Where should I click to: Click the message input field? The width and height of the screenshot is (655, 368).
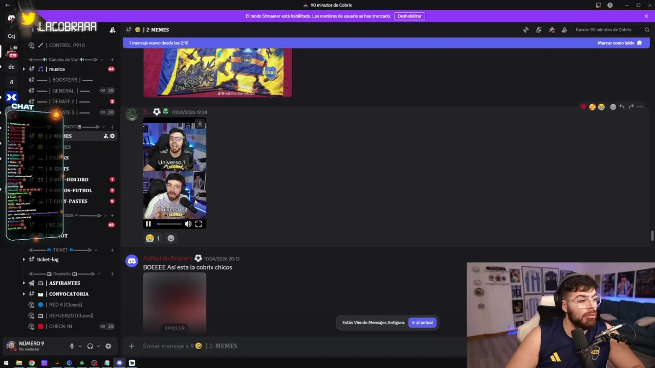click(x=302, y=346)
